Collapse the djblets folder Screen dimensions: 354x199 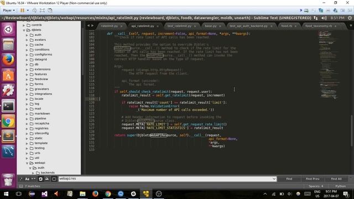(x=24, y=30)
